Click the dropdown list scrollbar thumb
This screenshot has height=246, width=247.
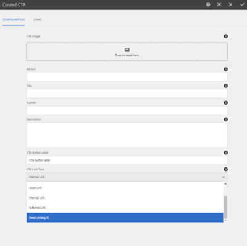click(x=225, y=207)
